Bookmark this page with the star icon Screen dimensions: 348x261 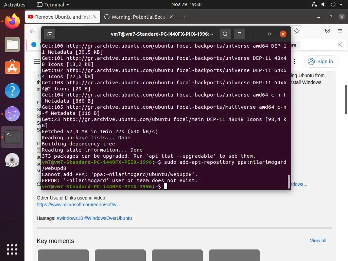[x=296, y=31]
